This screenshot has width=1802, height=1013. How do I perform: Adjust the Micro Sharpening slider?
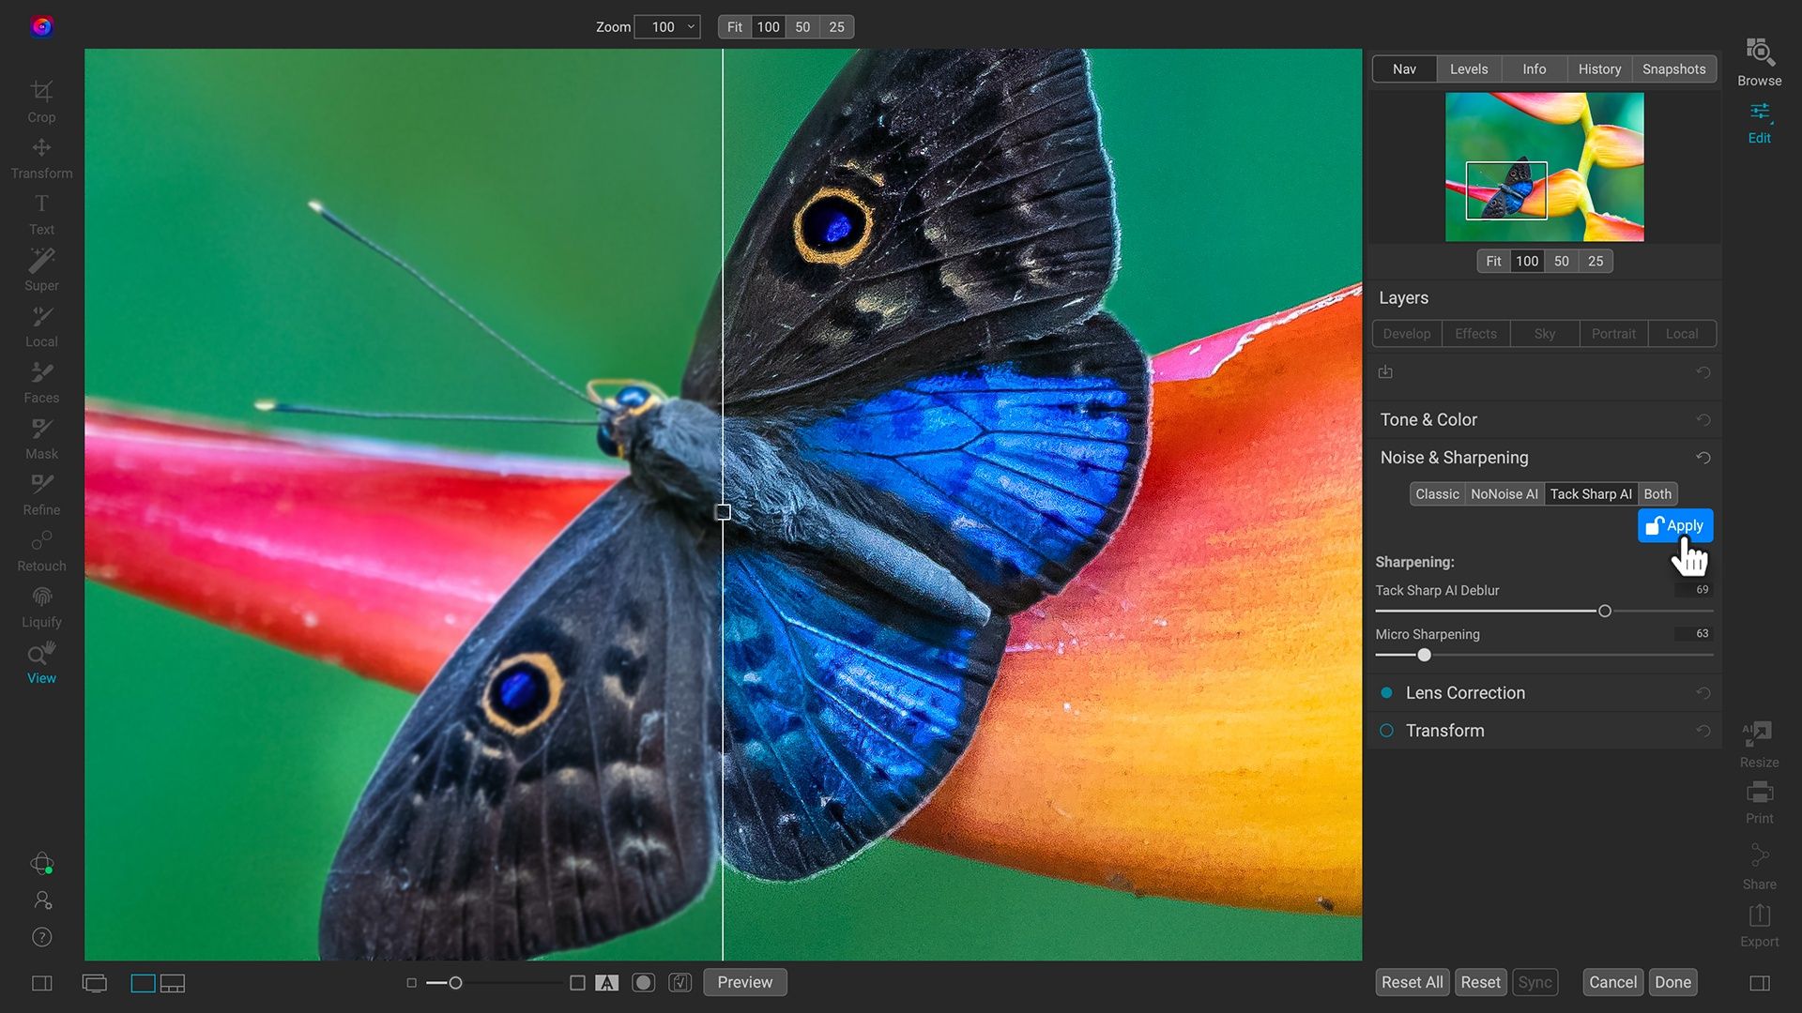[x=1422, y=655]
